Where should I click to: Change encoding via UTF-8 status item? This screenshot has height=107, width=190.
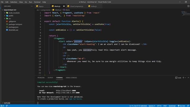[x=159, y=106]
